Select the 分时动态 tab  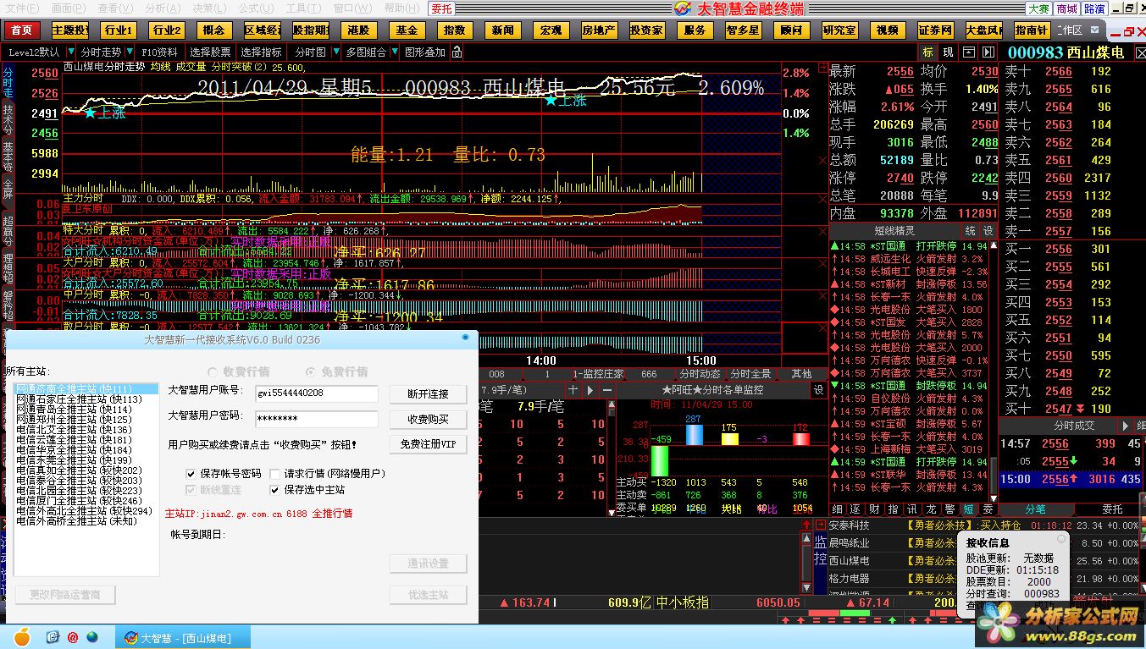point(700,373)
